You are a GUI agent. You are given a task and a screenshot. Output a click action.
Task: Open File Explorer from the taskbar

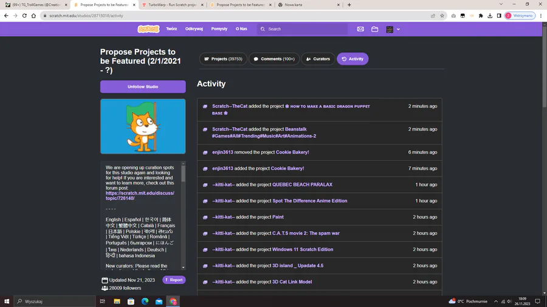[117, 302]
